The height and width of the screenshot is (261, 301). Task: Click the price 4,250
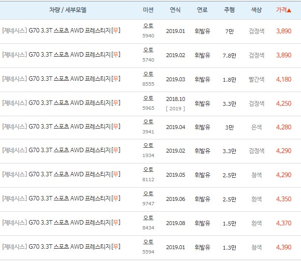[x=283, y=103]
